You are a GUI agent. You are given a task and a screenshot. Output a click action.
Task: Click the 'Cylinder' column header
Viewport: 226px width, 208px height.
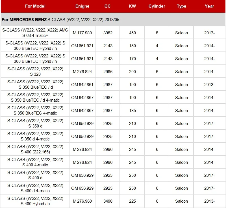pyautogui.click(x=157, y=6)
